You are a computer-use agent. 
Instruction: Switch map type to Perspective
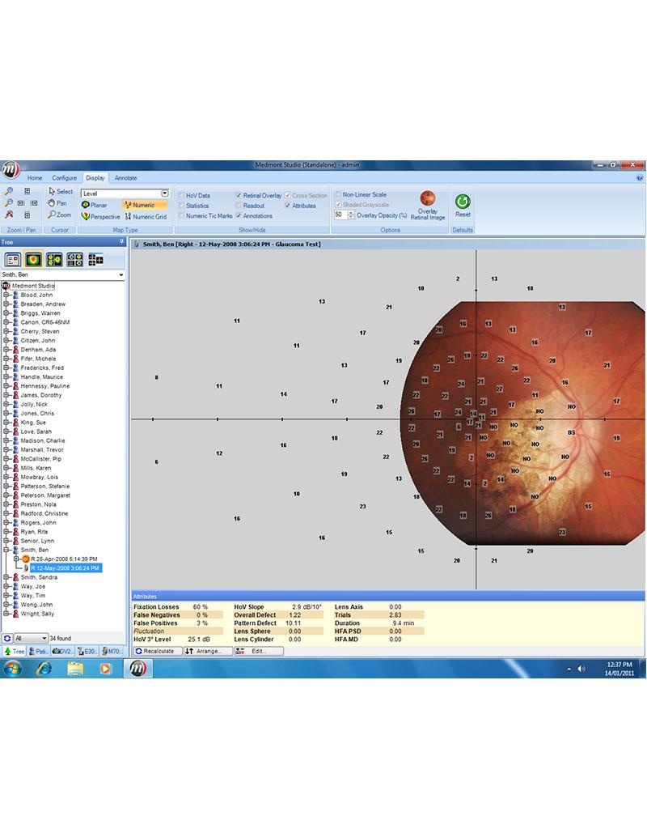click(101, 216)
